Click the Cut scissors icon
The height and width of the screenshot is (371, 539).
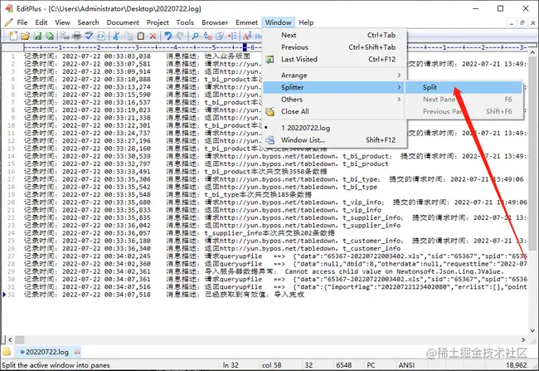click(x=117, y=36)
